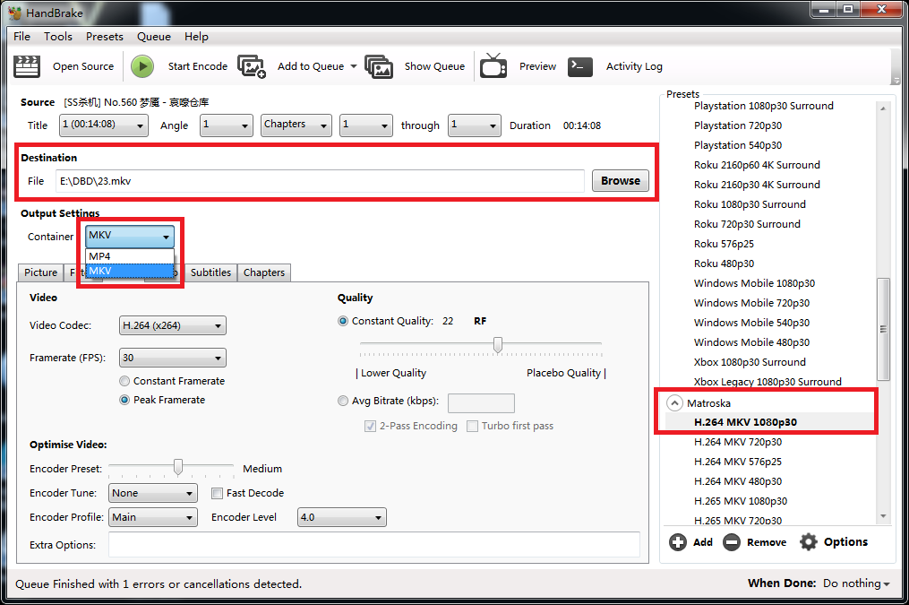The width and height of the screenshot is (909, 605).
Task: Open the Tools menu
Action: click(x=58, y=37)
